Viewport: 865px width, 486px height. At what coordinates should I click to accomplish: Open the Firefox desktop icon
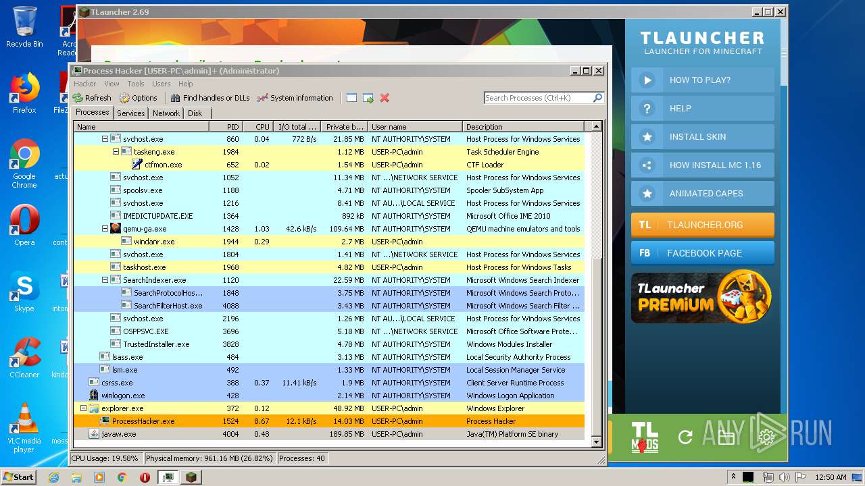(24, 93)
